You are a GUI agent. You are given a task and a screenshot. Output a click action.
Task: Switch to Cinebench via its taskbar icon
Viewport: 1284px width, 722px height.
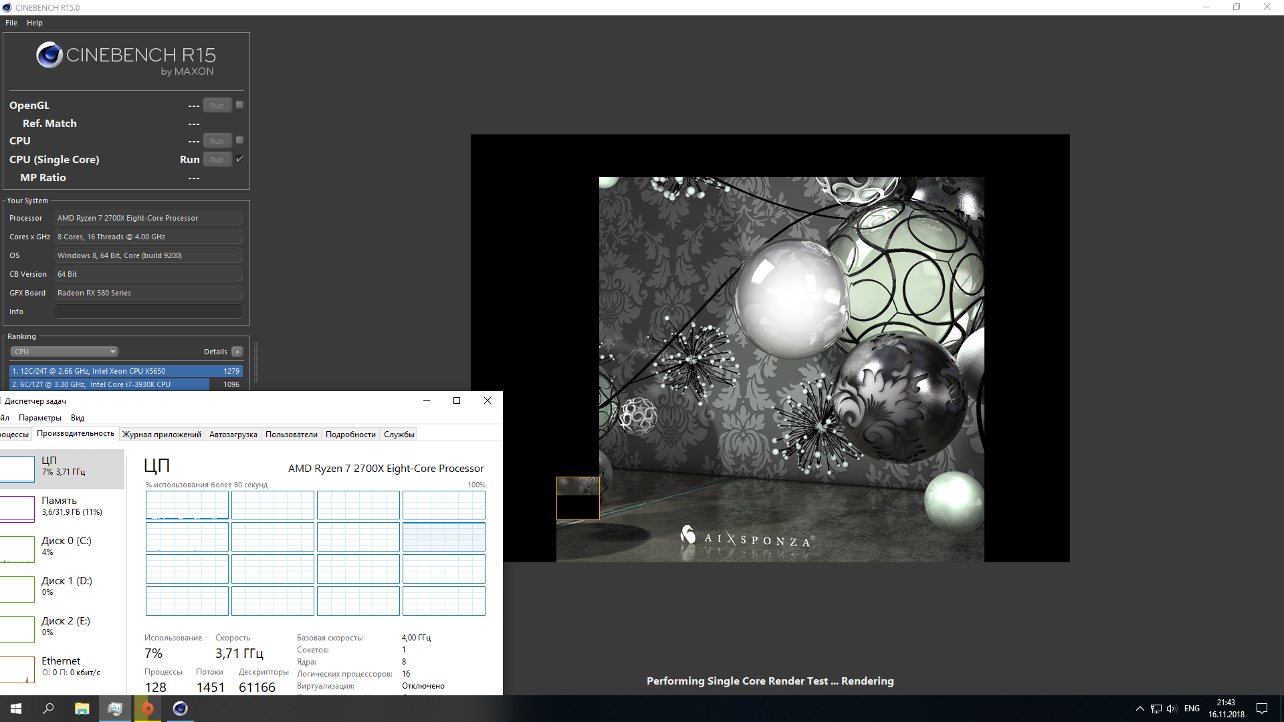[x=180, y=709]
